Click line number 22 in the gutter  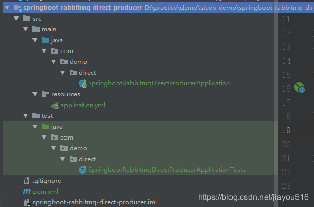point(286,172)
